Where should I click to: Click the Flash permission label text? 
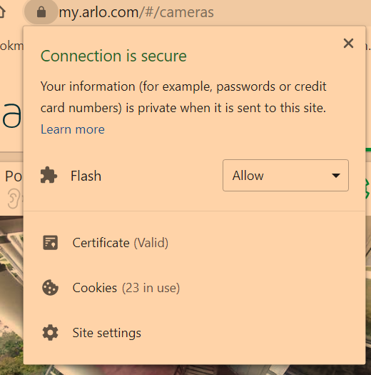coord(86,176)
